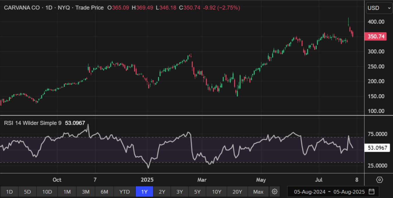
Task: Switch chart to 2Y range
Action: pos(162,192)
